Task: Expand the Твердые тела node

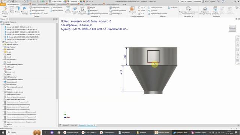Action: click(x=3, y=44)
